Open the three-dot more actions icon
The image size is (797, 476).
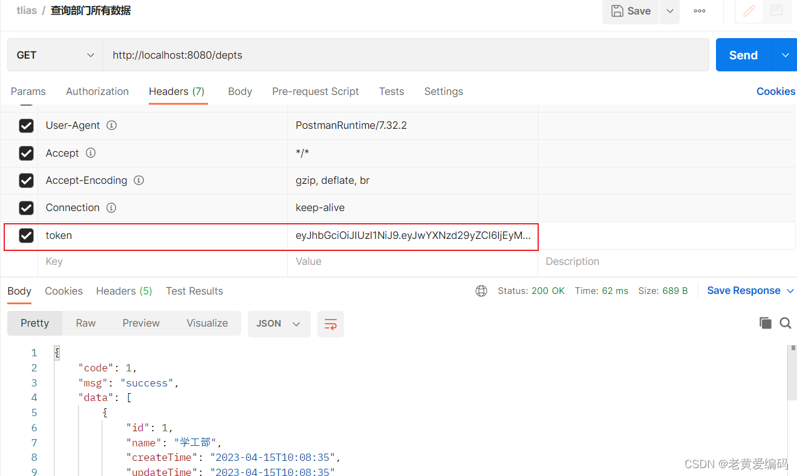click(700, 11)
